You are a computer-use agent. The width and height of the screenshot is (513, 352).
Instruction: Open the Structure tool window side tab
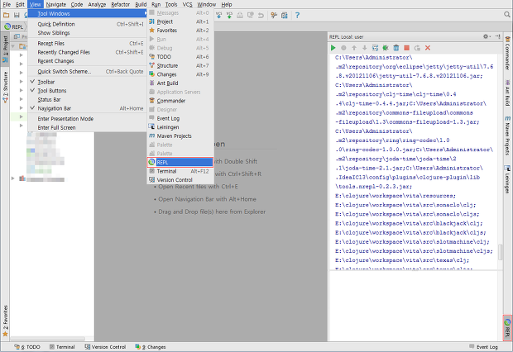5,88
